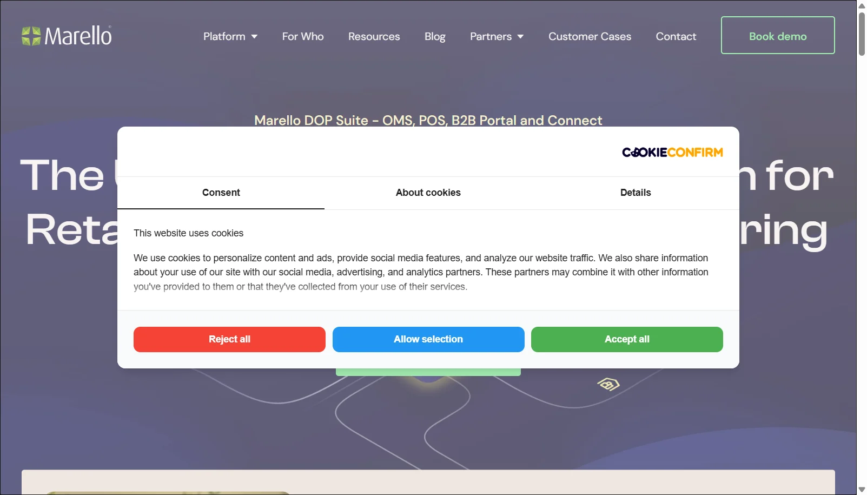Screen dimensions: 867x495
Task: Click the vertical scrollbar thumb
Action: [x=862, y=33]
